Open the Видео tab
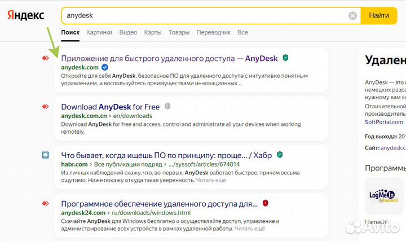 [x=128, y=32]
